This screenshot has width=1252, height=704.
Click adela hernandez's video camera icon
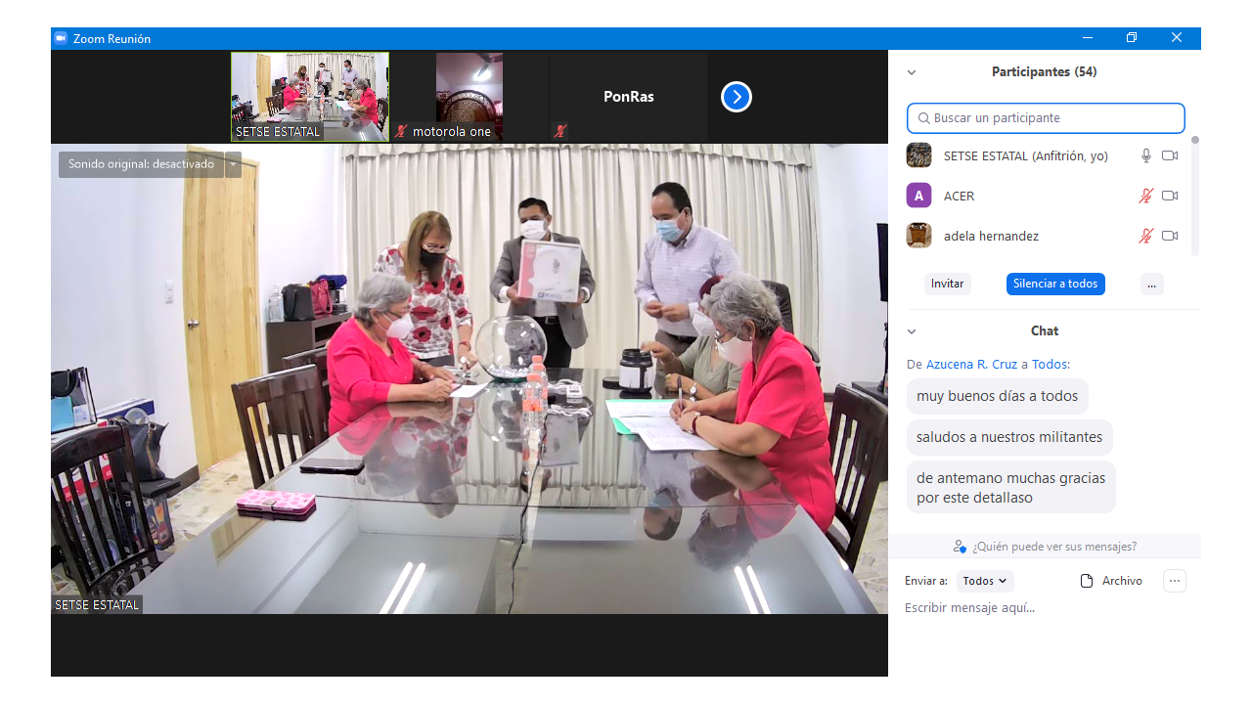[x=1170, y=236]
